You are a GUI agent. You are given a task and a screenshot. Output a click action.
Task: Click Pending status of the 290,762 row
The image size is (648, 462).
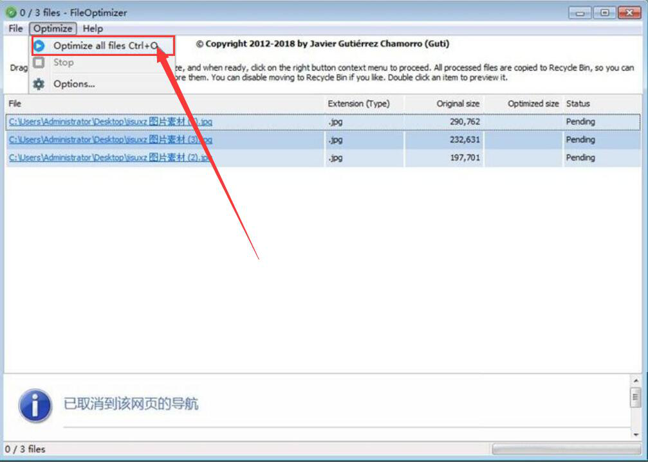coord(580,121)
